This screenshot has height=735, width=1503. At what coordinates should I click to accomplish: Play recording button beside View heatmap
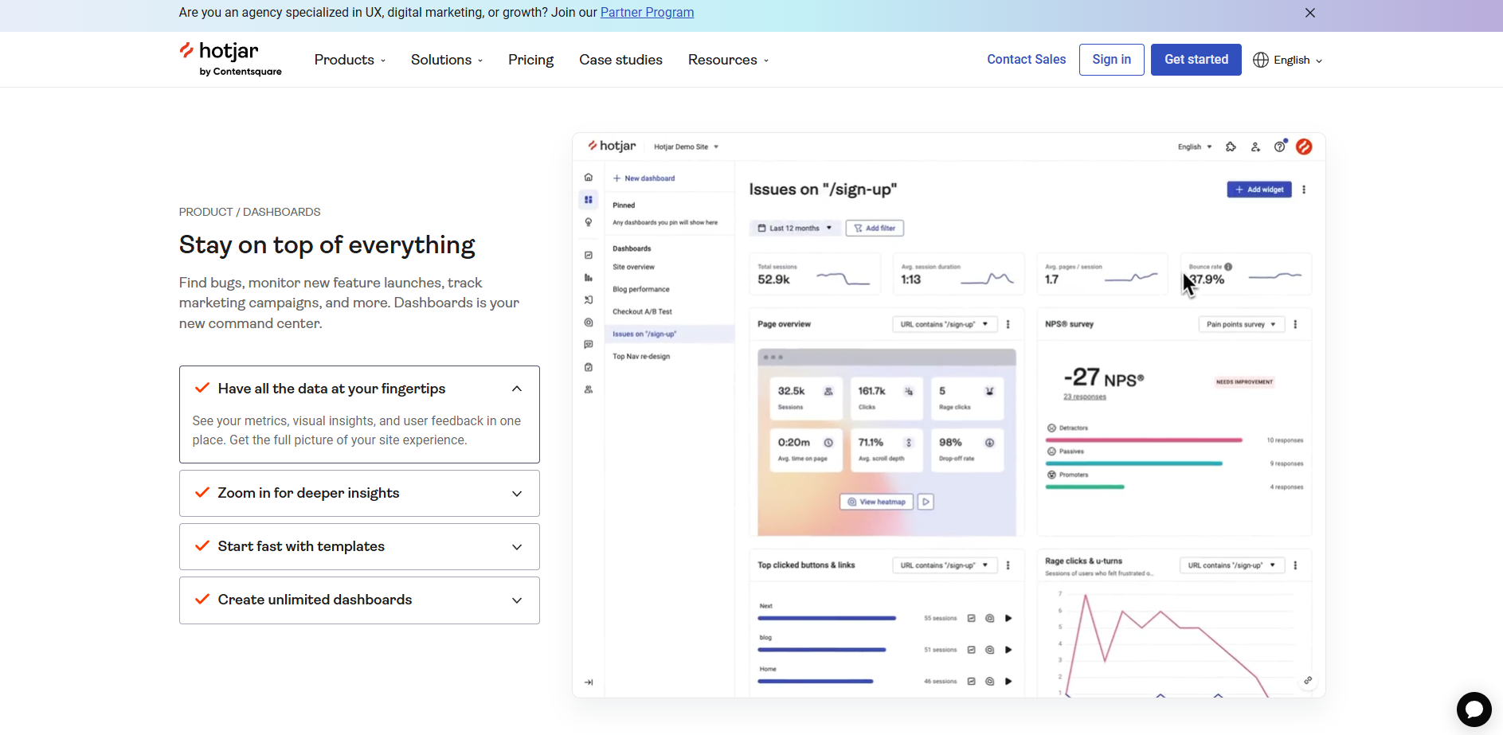[x=926, y=502]
